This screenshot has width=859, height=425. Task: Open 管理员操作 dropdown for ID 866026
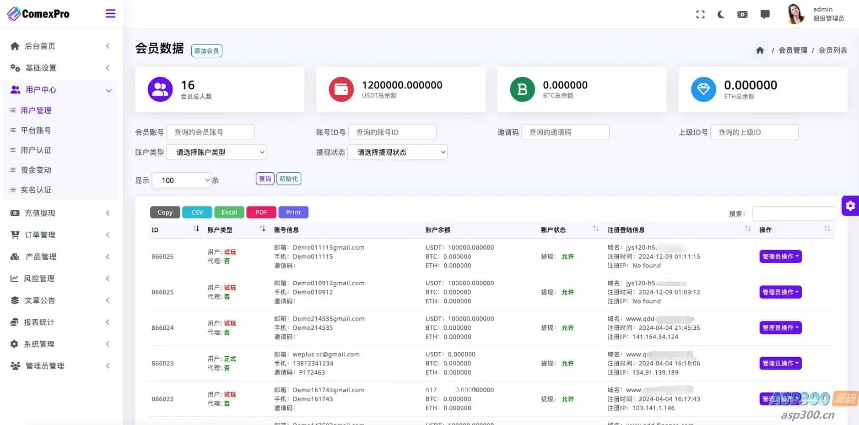click(780, 256)
